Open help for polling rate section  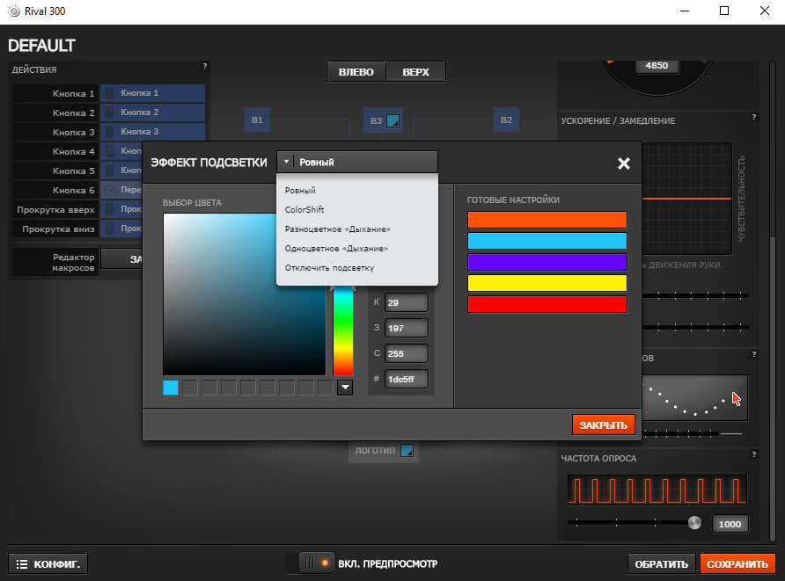(753, 454)
